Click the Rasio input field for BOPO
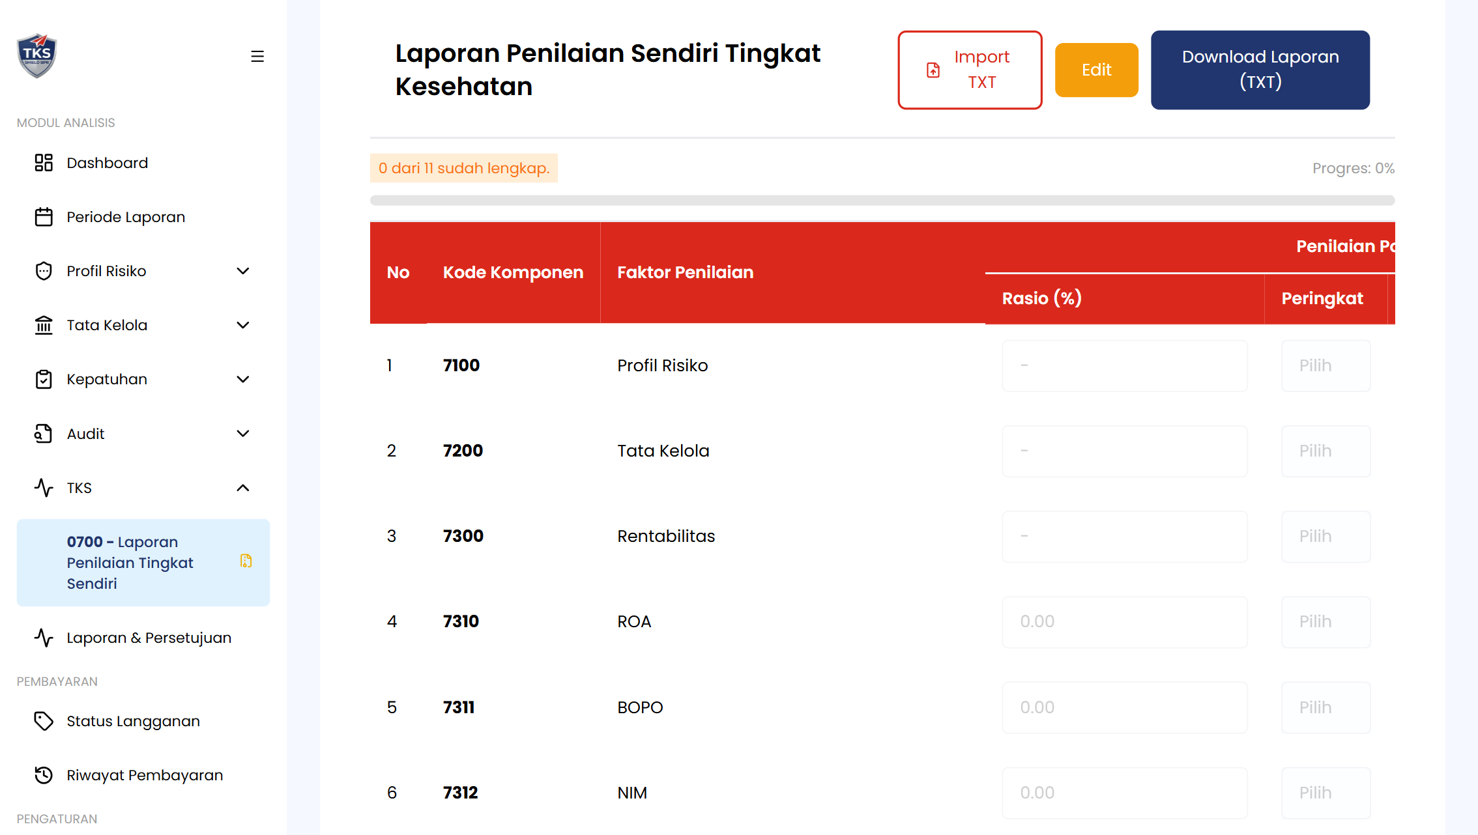The image size is (1478, 835). coord(1124,707)
